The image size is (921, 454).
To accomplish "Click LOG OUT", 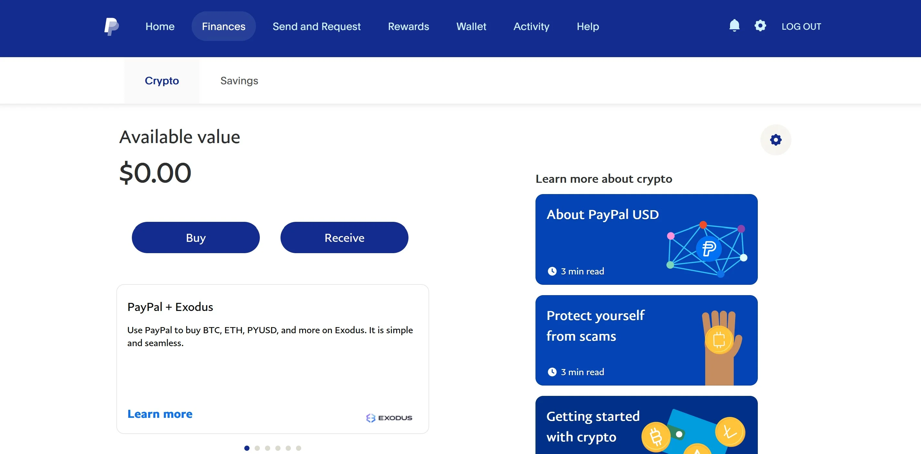I will pos(801,26).
